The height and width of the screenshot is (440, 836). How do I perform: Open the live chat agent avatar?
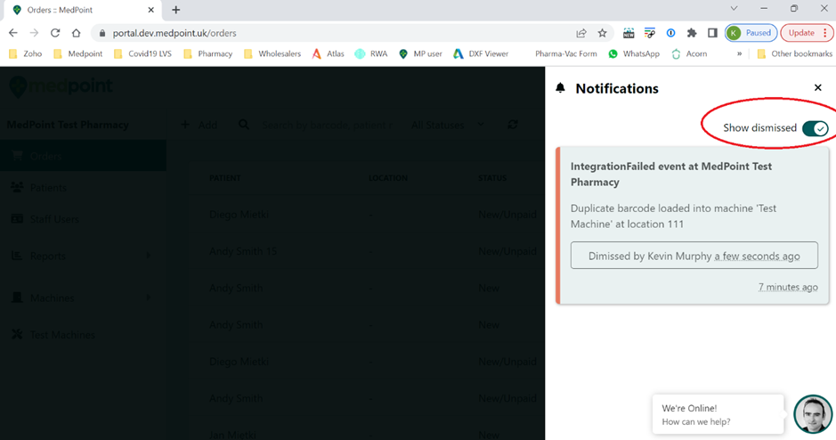point(813,414)
